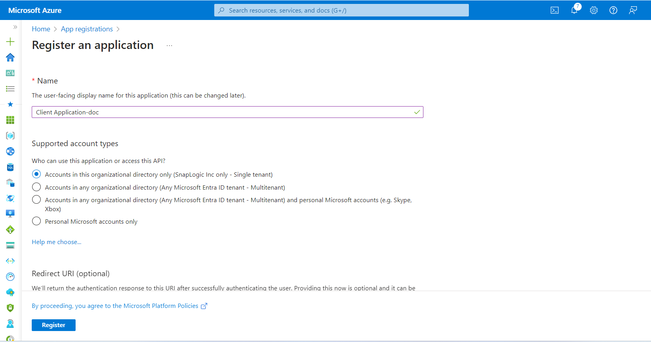The height and width of the screenshot is (342, 651).
Task: Open the SQL databases sidebar icon
Action: 11,167
